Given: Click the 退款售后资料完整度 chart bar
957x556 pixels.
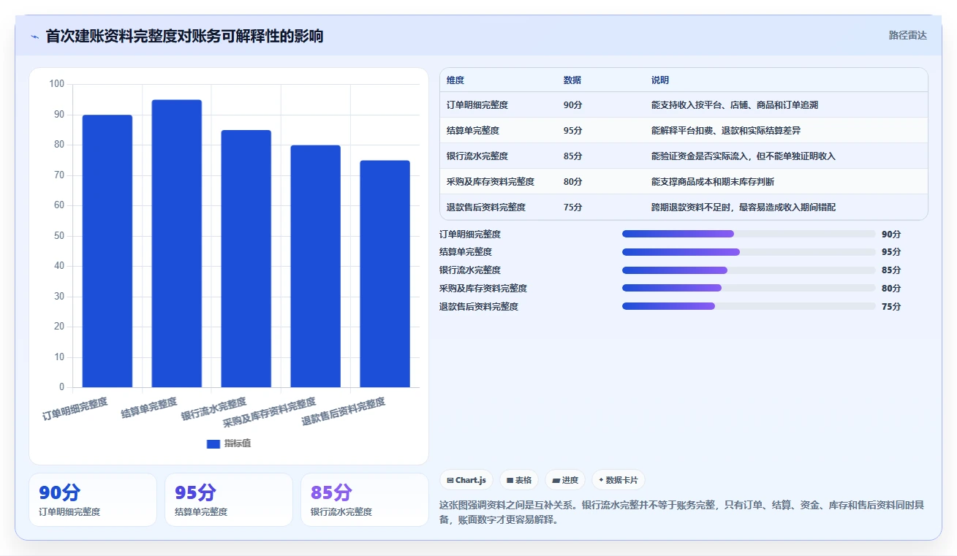Looking at the screenshot, I should tap(385, 274).
